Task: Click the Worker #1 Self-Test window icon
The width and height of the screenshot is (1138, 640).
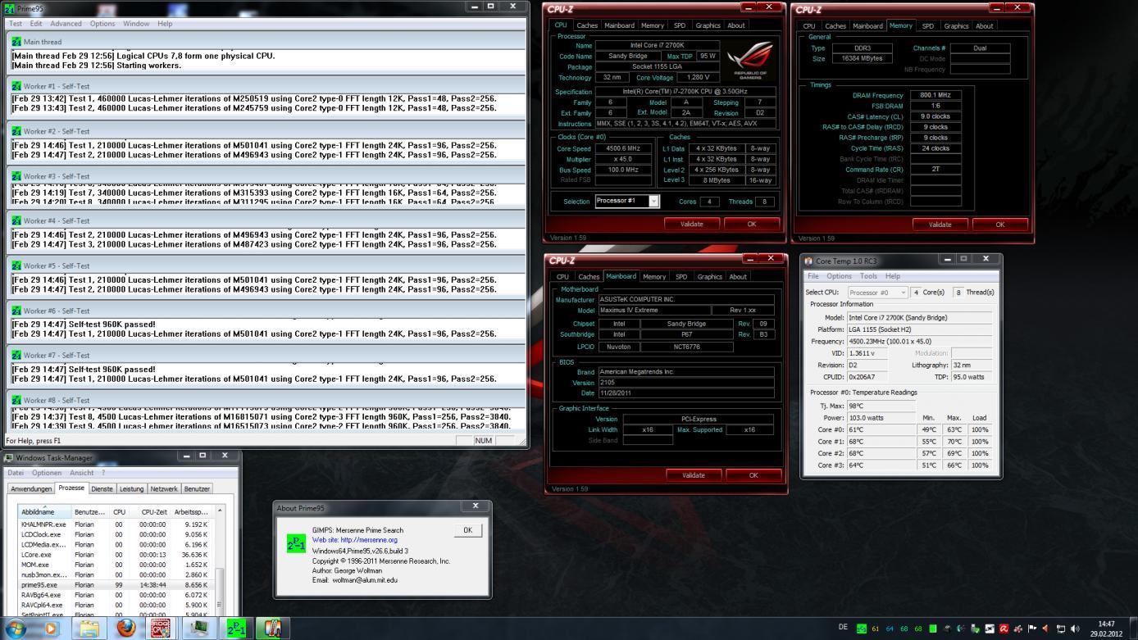Action: 16,86
